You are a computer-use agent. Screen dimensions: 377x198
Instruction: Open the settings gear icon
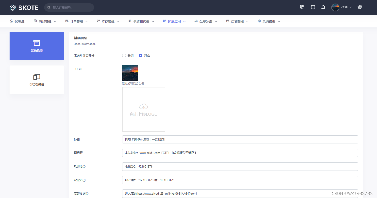coord(360,7)
